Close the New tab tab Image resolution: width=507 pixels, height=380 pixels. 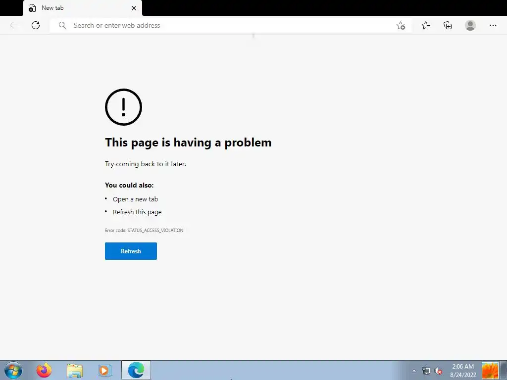click(x=134, y=8)
